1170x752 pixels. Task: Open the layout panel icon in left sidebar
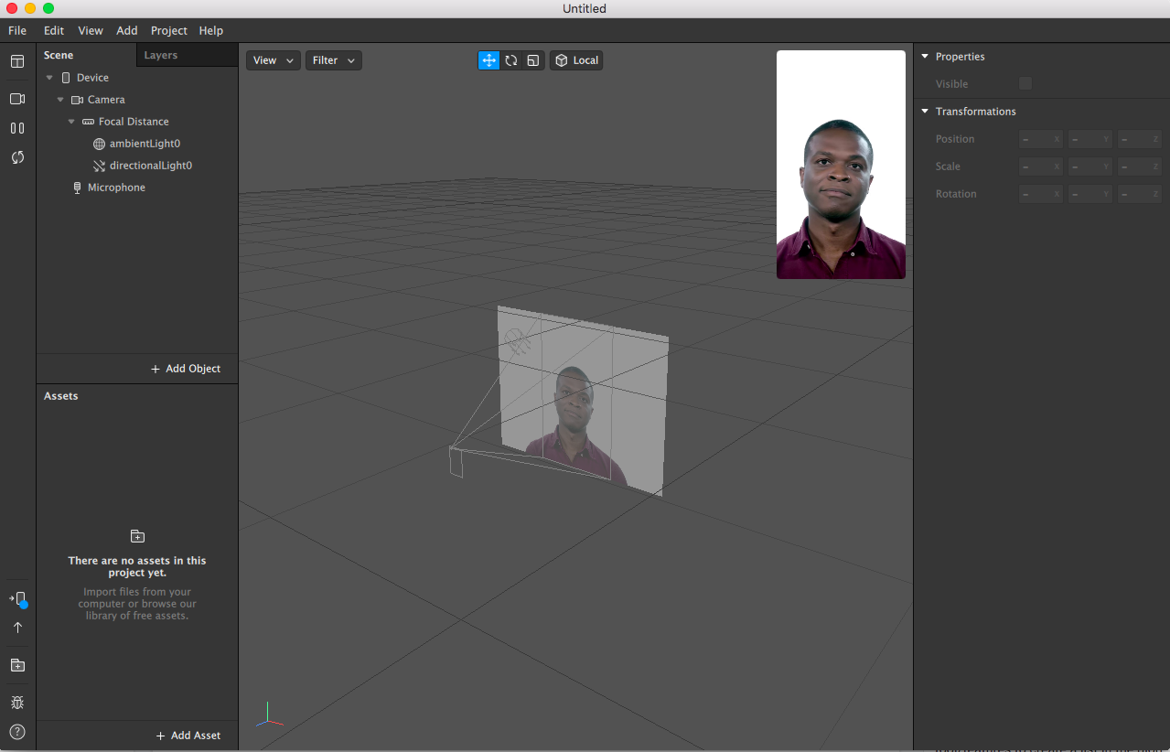point(17,61)
